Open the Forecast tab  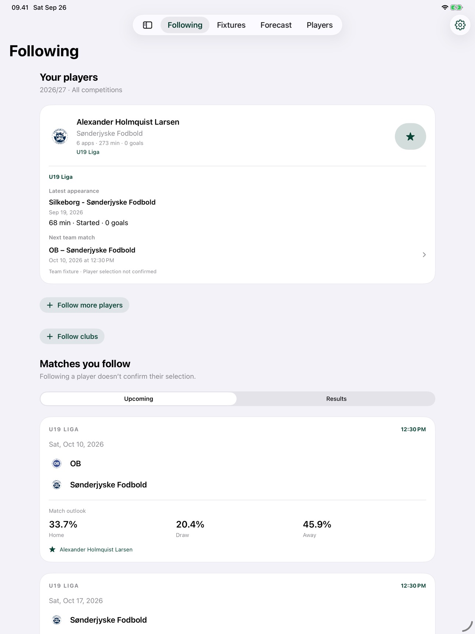[276, 25]
